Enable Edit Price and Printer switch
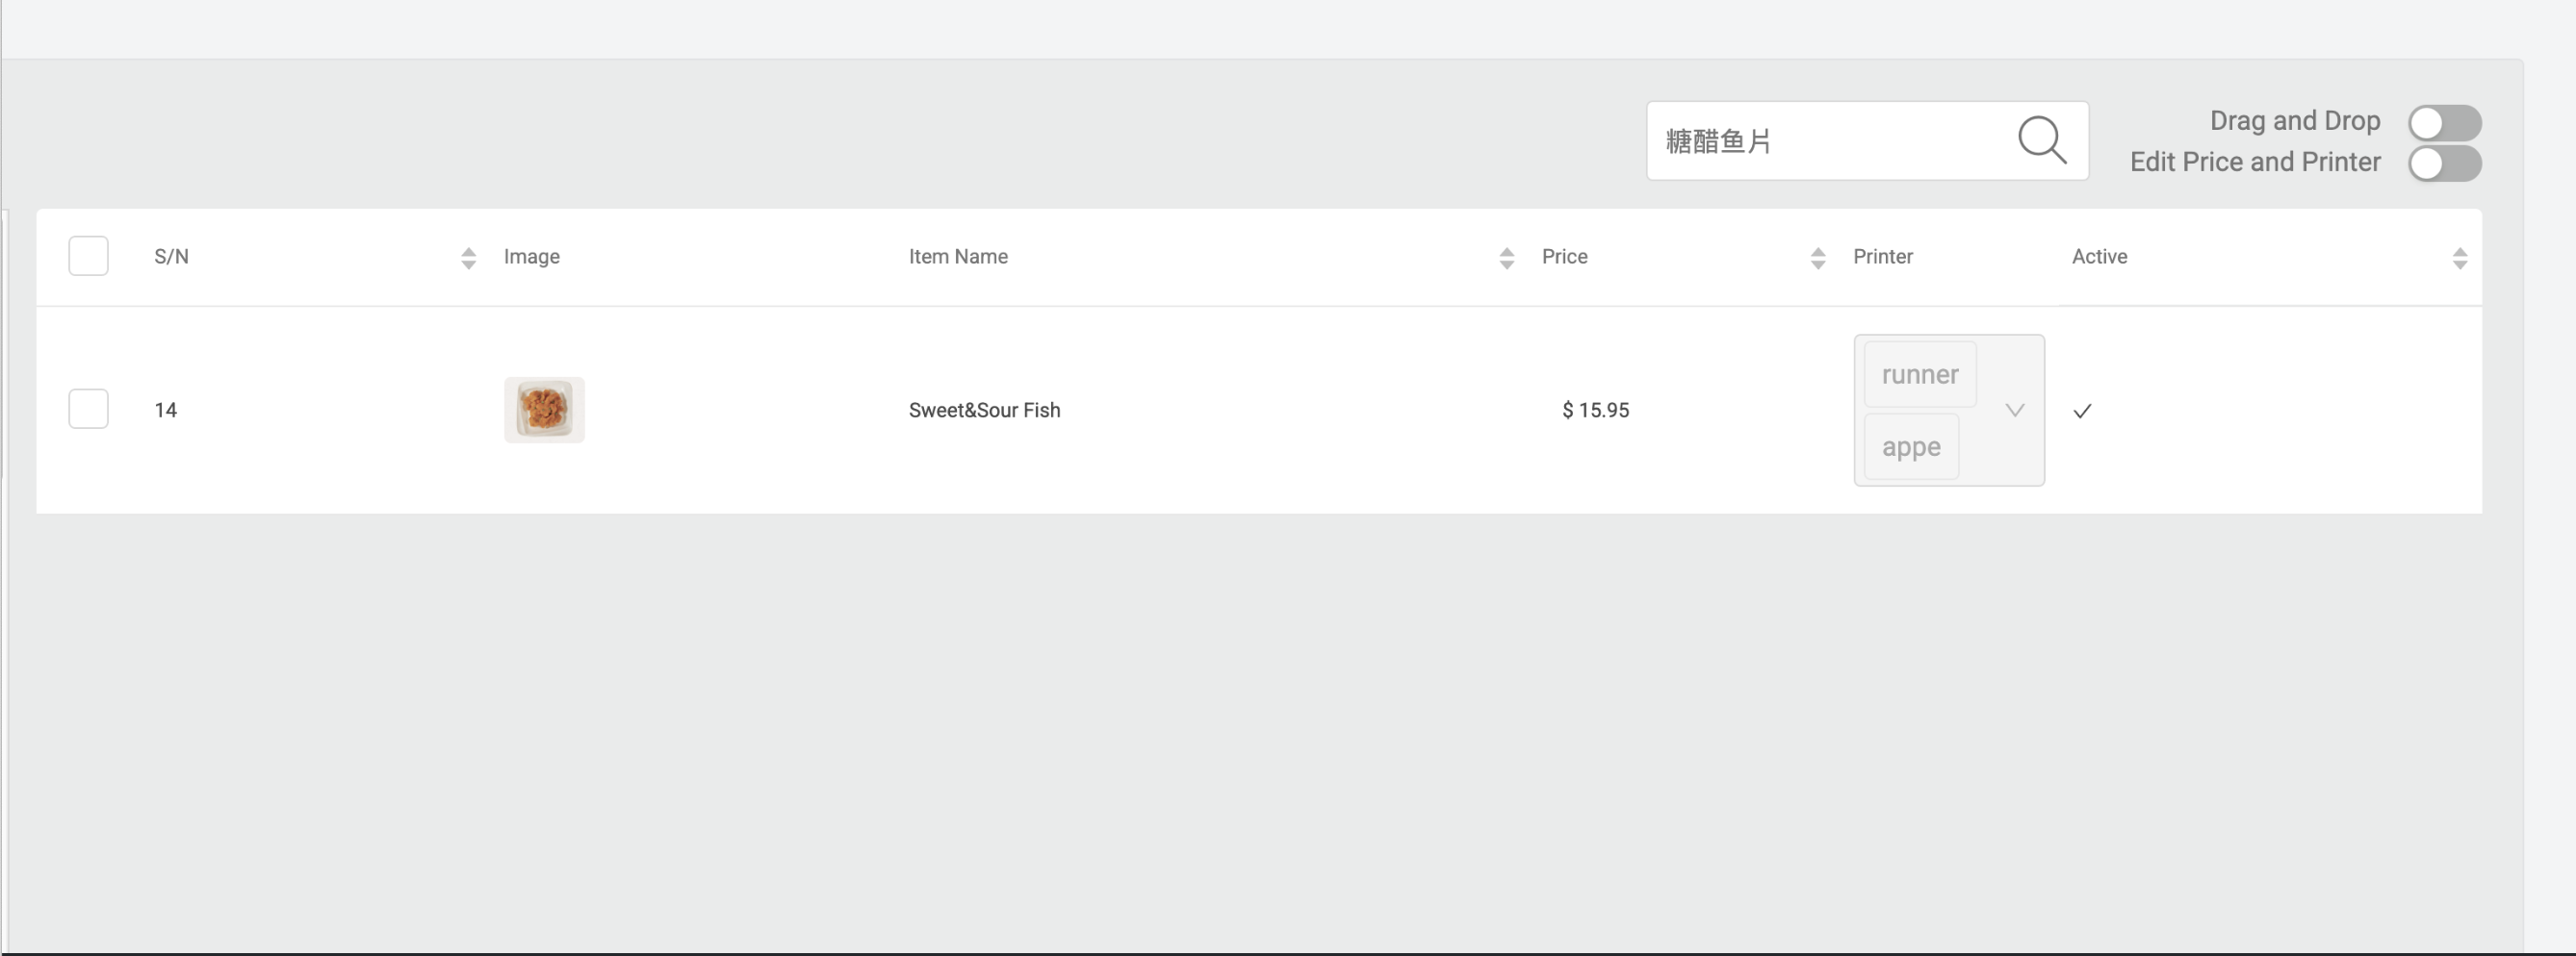2576x956 pixels. 2444,163
